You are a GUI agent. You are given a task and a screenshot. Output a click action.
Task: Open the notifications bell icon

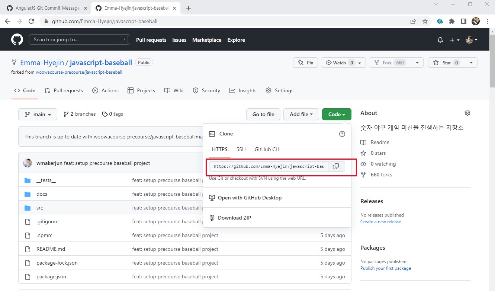(440, 40)
